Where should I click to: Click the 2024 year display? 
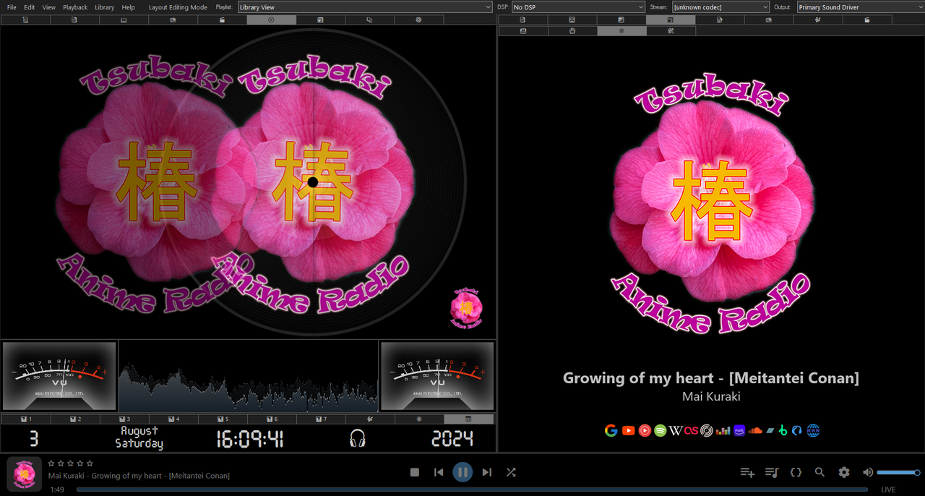click(x=452, y=438)
